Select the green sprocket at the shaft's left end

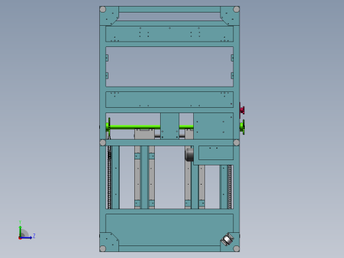point(108,128)
